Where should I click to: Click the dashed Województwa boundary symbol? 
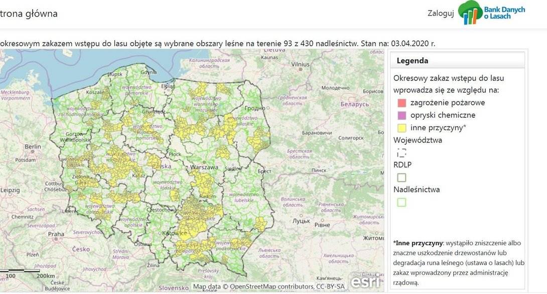[x=402, y=153]
